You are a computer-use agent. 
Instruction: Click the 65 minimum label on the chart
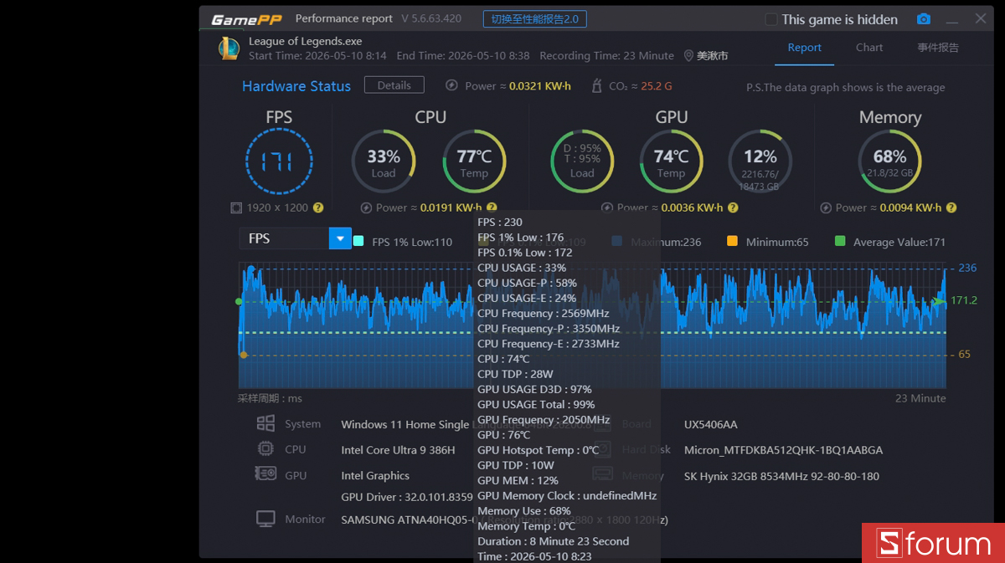tap(964, 355)
